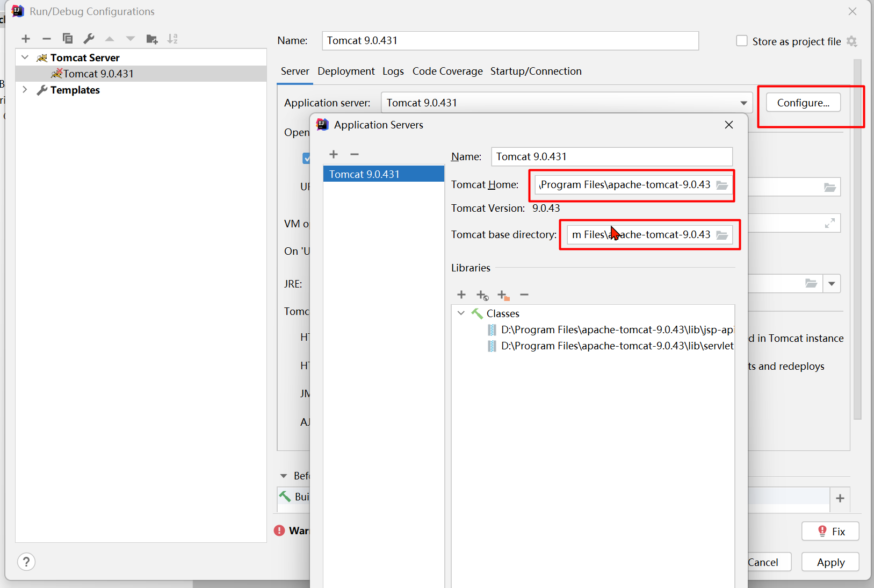
Task: Select the jsp-api library entry
Action: pos(610,329)
